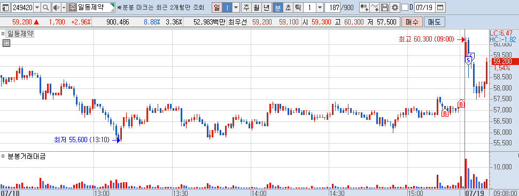Click the 3.36% value in quote bar
This screenshot has width=519, height=196.
click(174, 22)
